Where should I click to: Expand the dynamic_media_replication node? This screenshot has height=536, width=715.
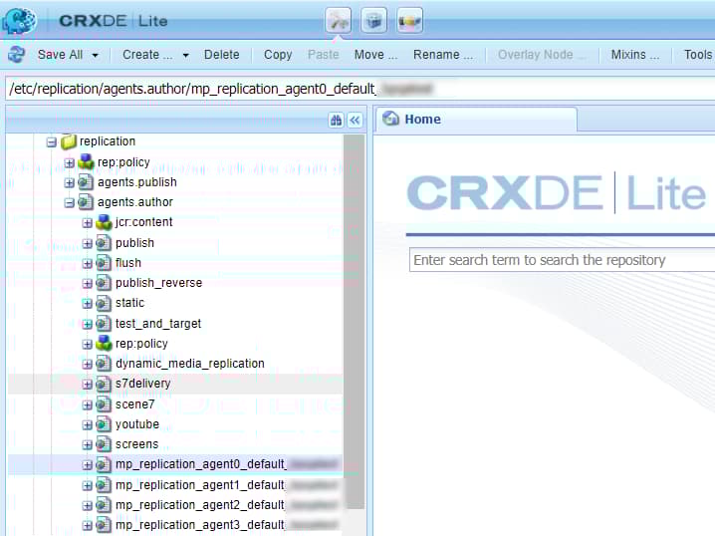pyautogui.click(x=87, y=365)
